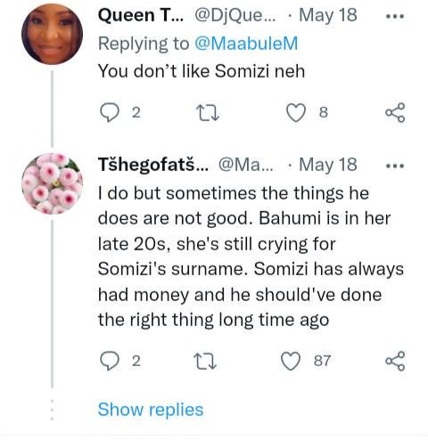
Task: Reply to Tšhegofatš's tweet about Bahumi
Action: tap(109, 361)
